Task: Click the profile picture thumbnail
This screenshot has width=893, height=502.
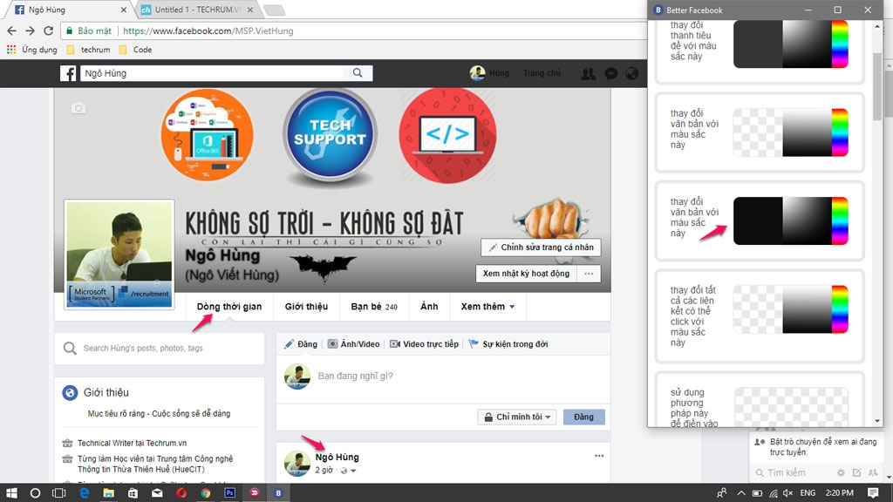Action: [119, 254]
